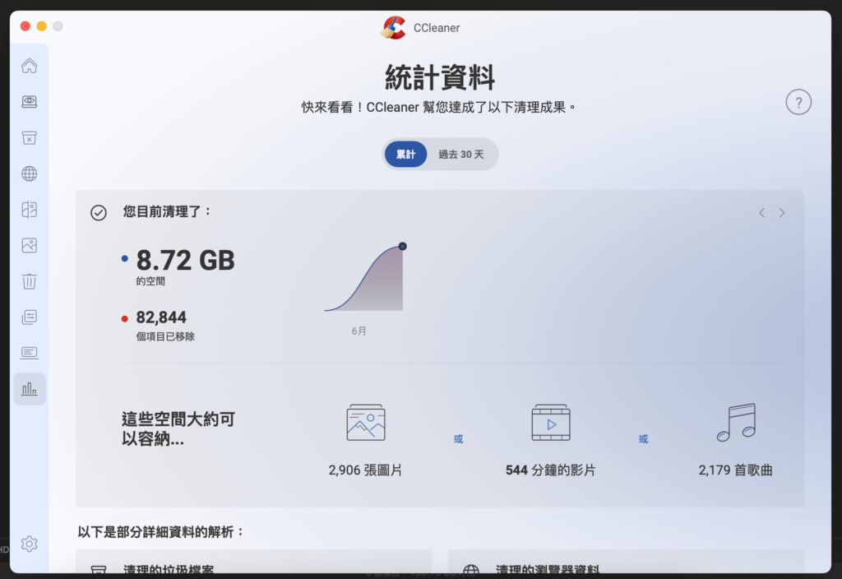
Task: Open the stacked files sidebar icon
Action: click(29, 317)
